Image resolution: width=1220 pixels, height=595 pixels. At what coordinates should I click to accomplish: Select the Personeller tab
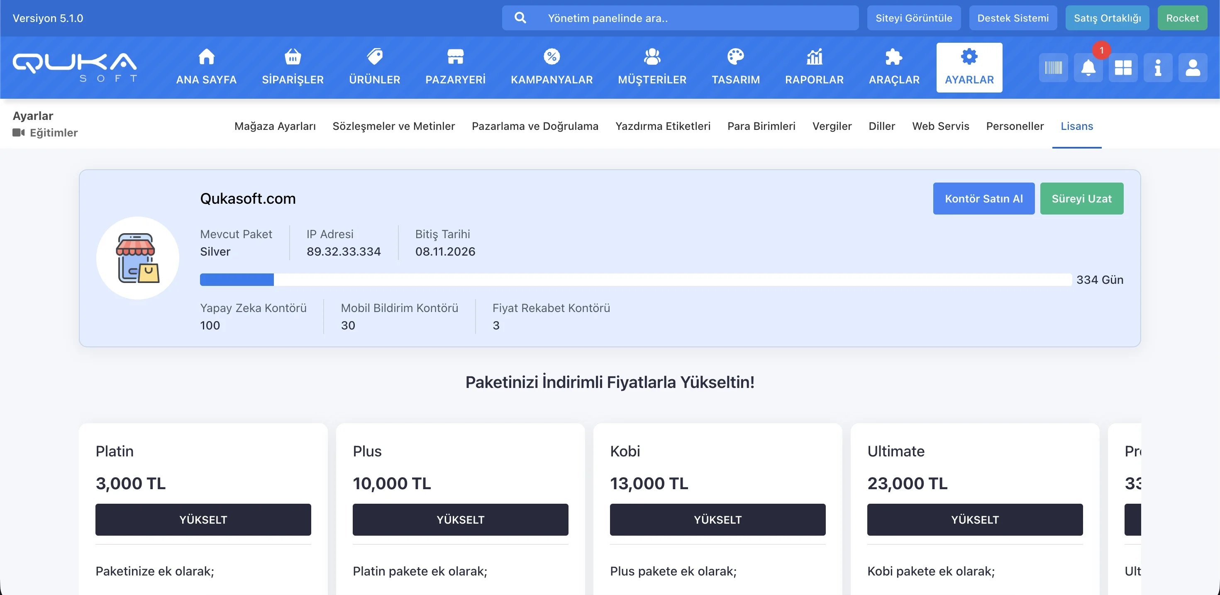click(x=1015, y=126)
